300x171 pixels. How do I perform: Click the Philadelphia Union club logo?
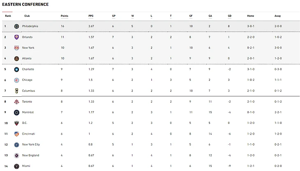(x=16, y=26)
